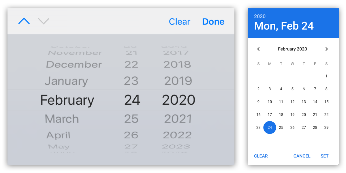Pick day 14 in the calendar grid
This screenshot has height=173, width=346.
[315, 102]
